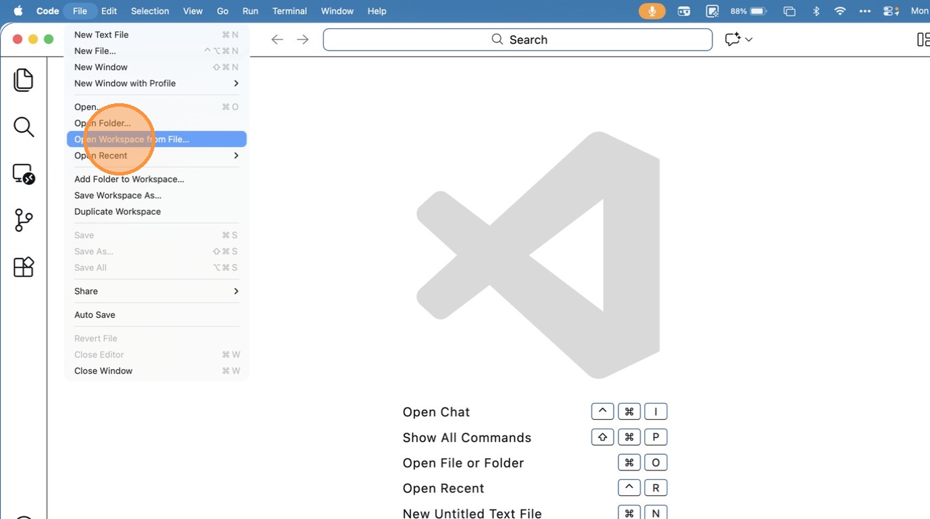Choose Save Workspace As...
The image size is (930, 519).
pyautogui.click(x=157, y=195)
